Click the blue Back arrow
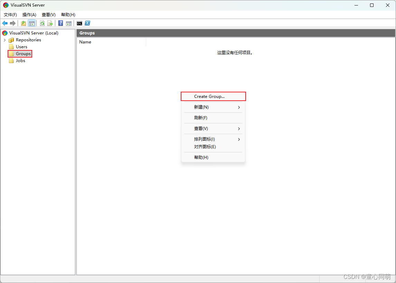This screenshot has height=283, width=396. 5,23
